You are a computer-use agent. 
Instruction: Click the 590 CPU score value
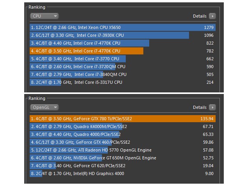pyautogui.click(x=210, y=67)
